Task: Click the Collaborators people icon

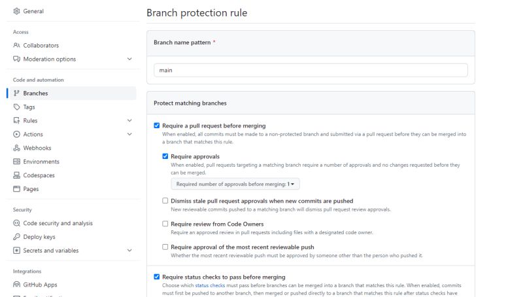Action: pyautogui.click(x=17, y=45)
